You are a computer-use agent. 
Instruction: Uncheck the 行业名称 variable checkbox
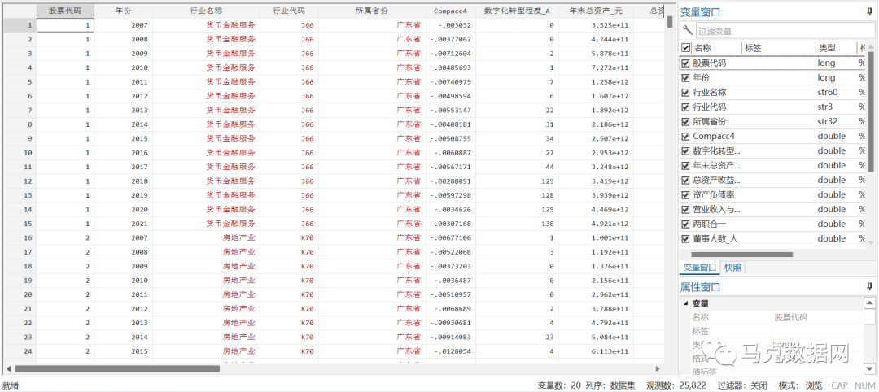click(685, 93)
